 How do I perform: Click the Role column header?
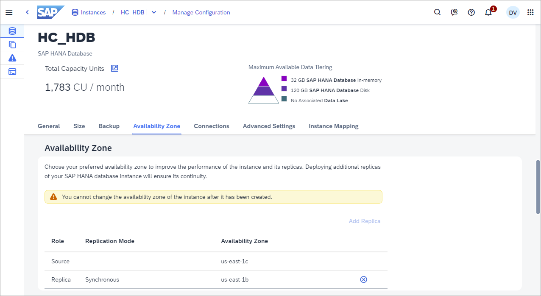pyautogui.click(x=58, y=241)
